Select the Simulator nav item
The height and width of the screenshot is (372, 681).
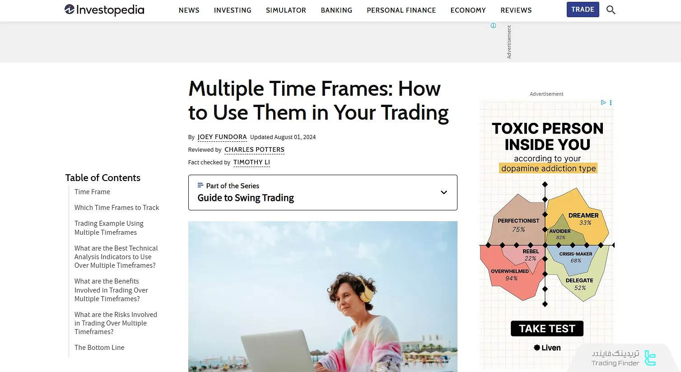point(286,10)
